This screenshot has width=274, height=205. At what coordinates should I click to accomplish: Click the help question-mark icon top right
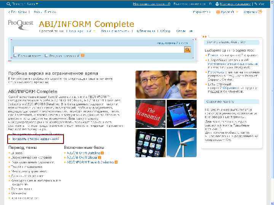pos(260,12)
